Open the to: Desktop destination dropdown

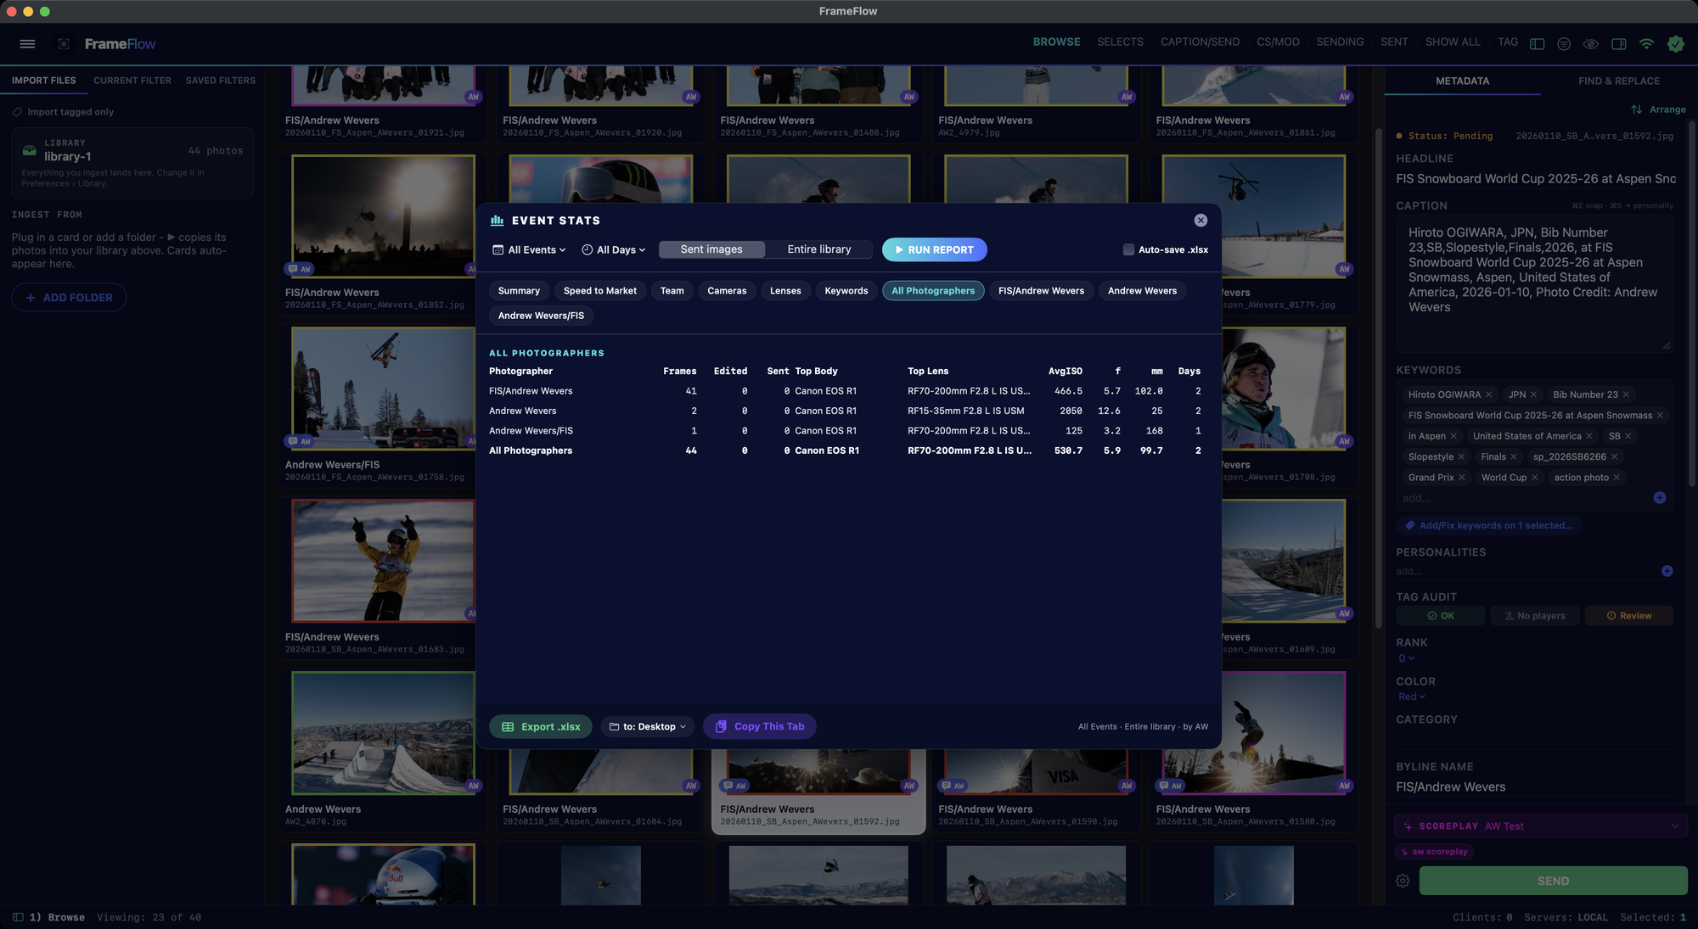(x=648, y=727)
